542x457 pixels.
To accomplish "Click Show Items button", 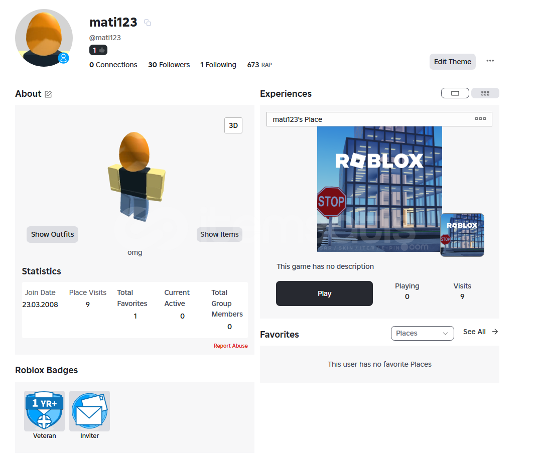I will (219, 235).
